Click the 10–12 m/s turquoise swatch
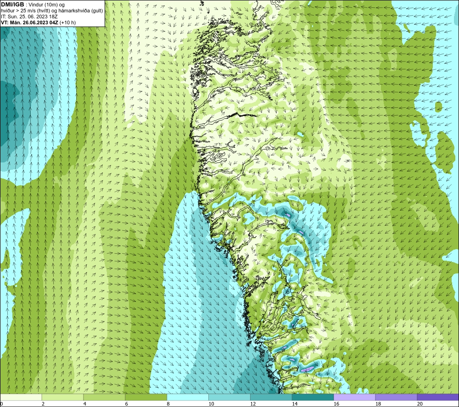Viewport: 459px width, 407px height. click(229, 397)
